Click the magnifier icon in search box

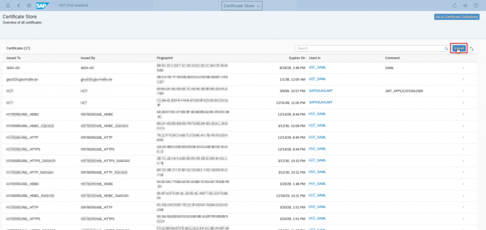click(446, 48)
